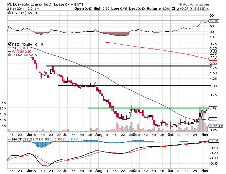
Task: Click the red 2.35 MA(200) price tag
Action: pyautogui.click(x=213, y=59)
